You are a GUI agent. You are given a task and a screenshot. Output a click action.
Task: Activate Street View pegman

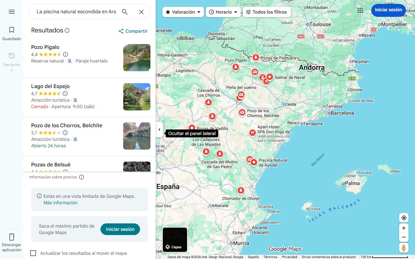pyautogui.click(x=404, y=248)
